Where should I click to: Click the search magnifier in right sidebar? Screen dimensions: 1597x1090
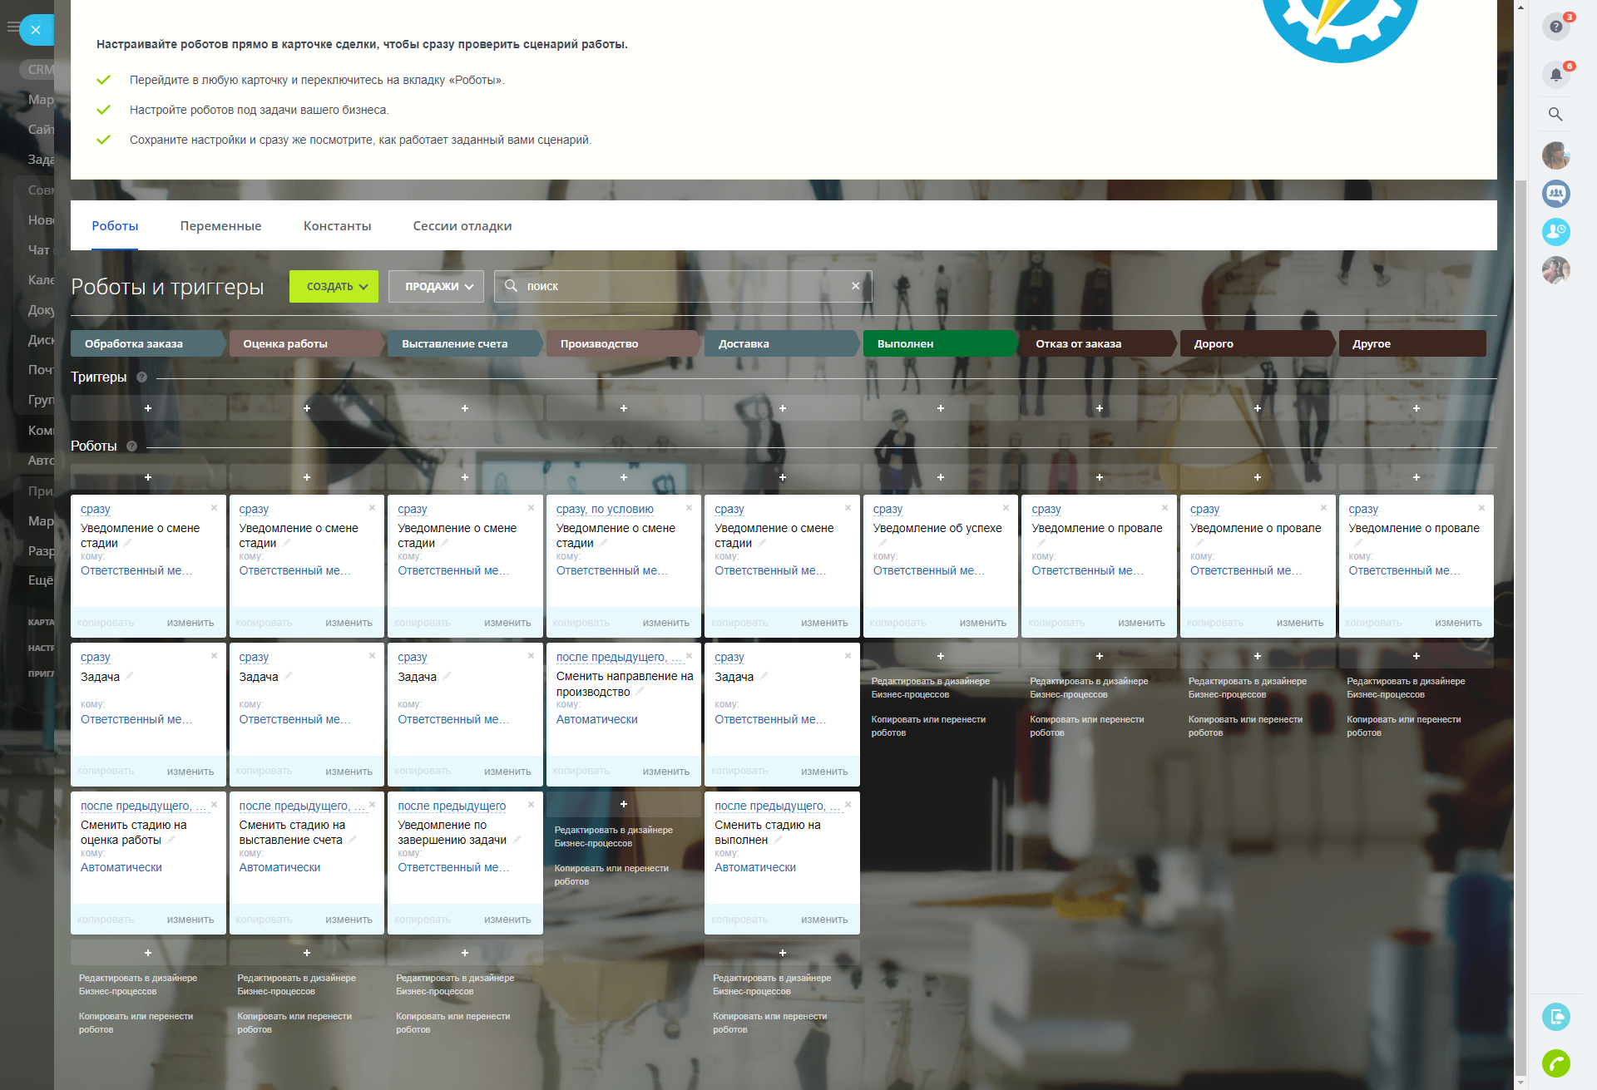(x=1555, y=115)
